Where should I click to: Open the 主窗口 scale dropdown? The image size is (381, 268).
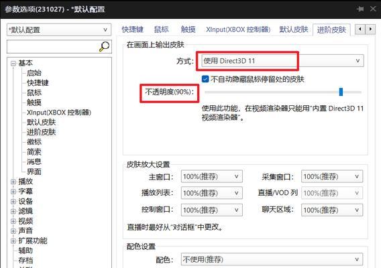point(212,176)
